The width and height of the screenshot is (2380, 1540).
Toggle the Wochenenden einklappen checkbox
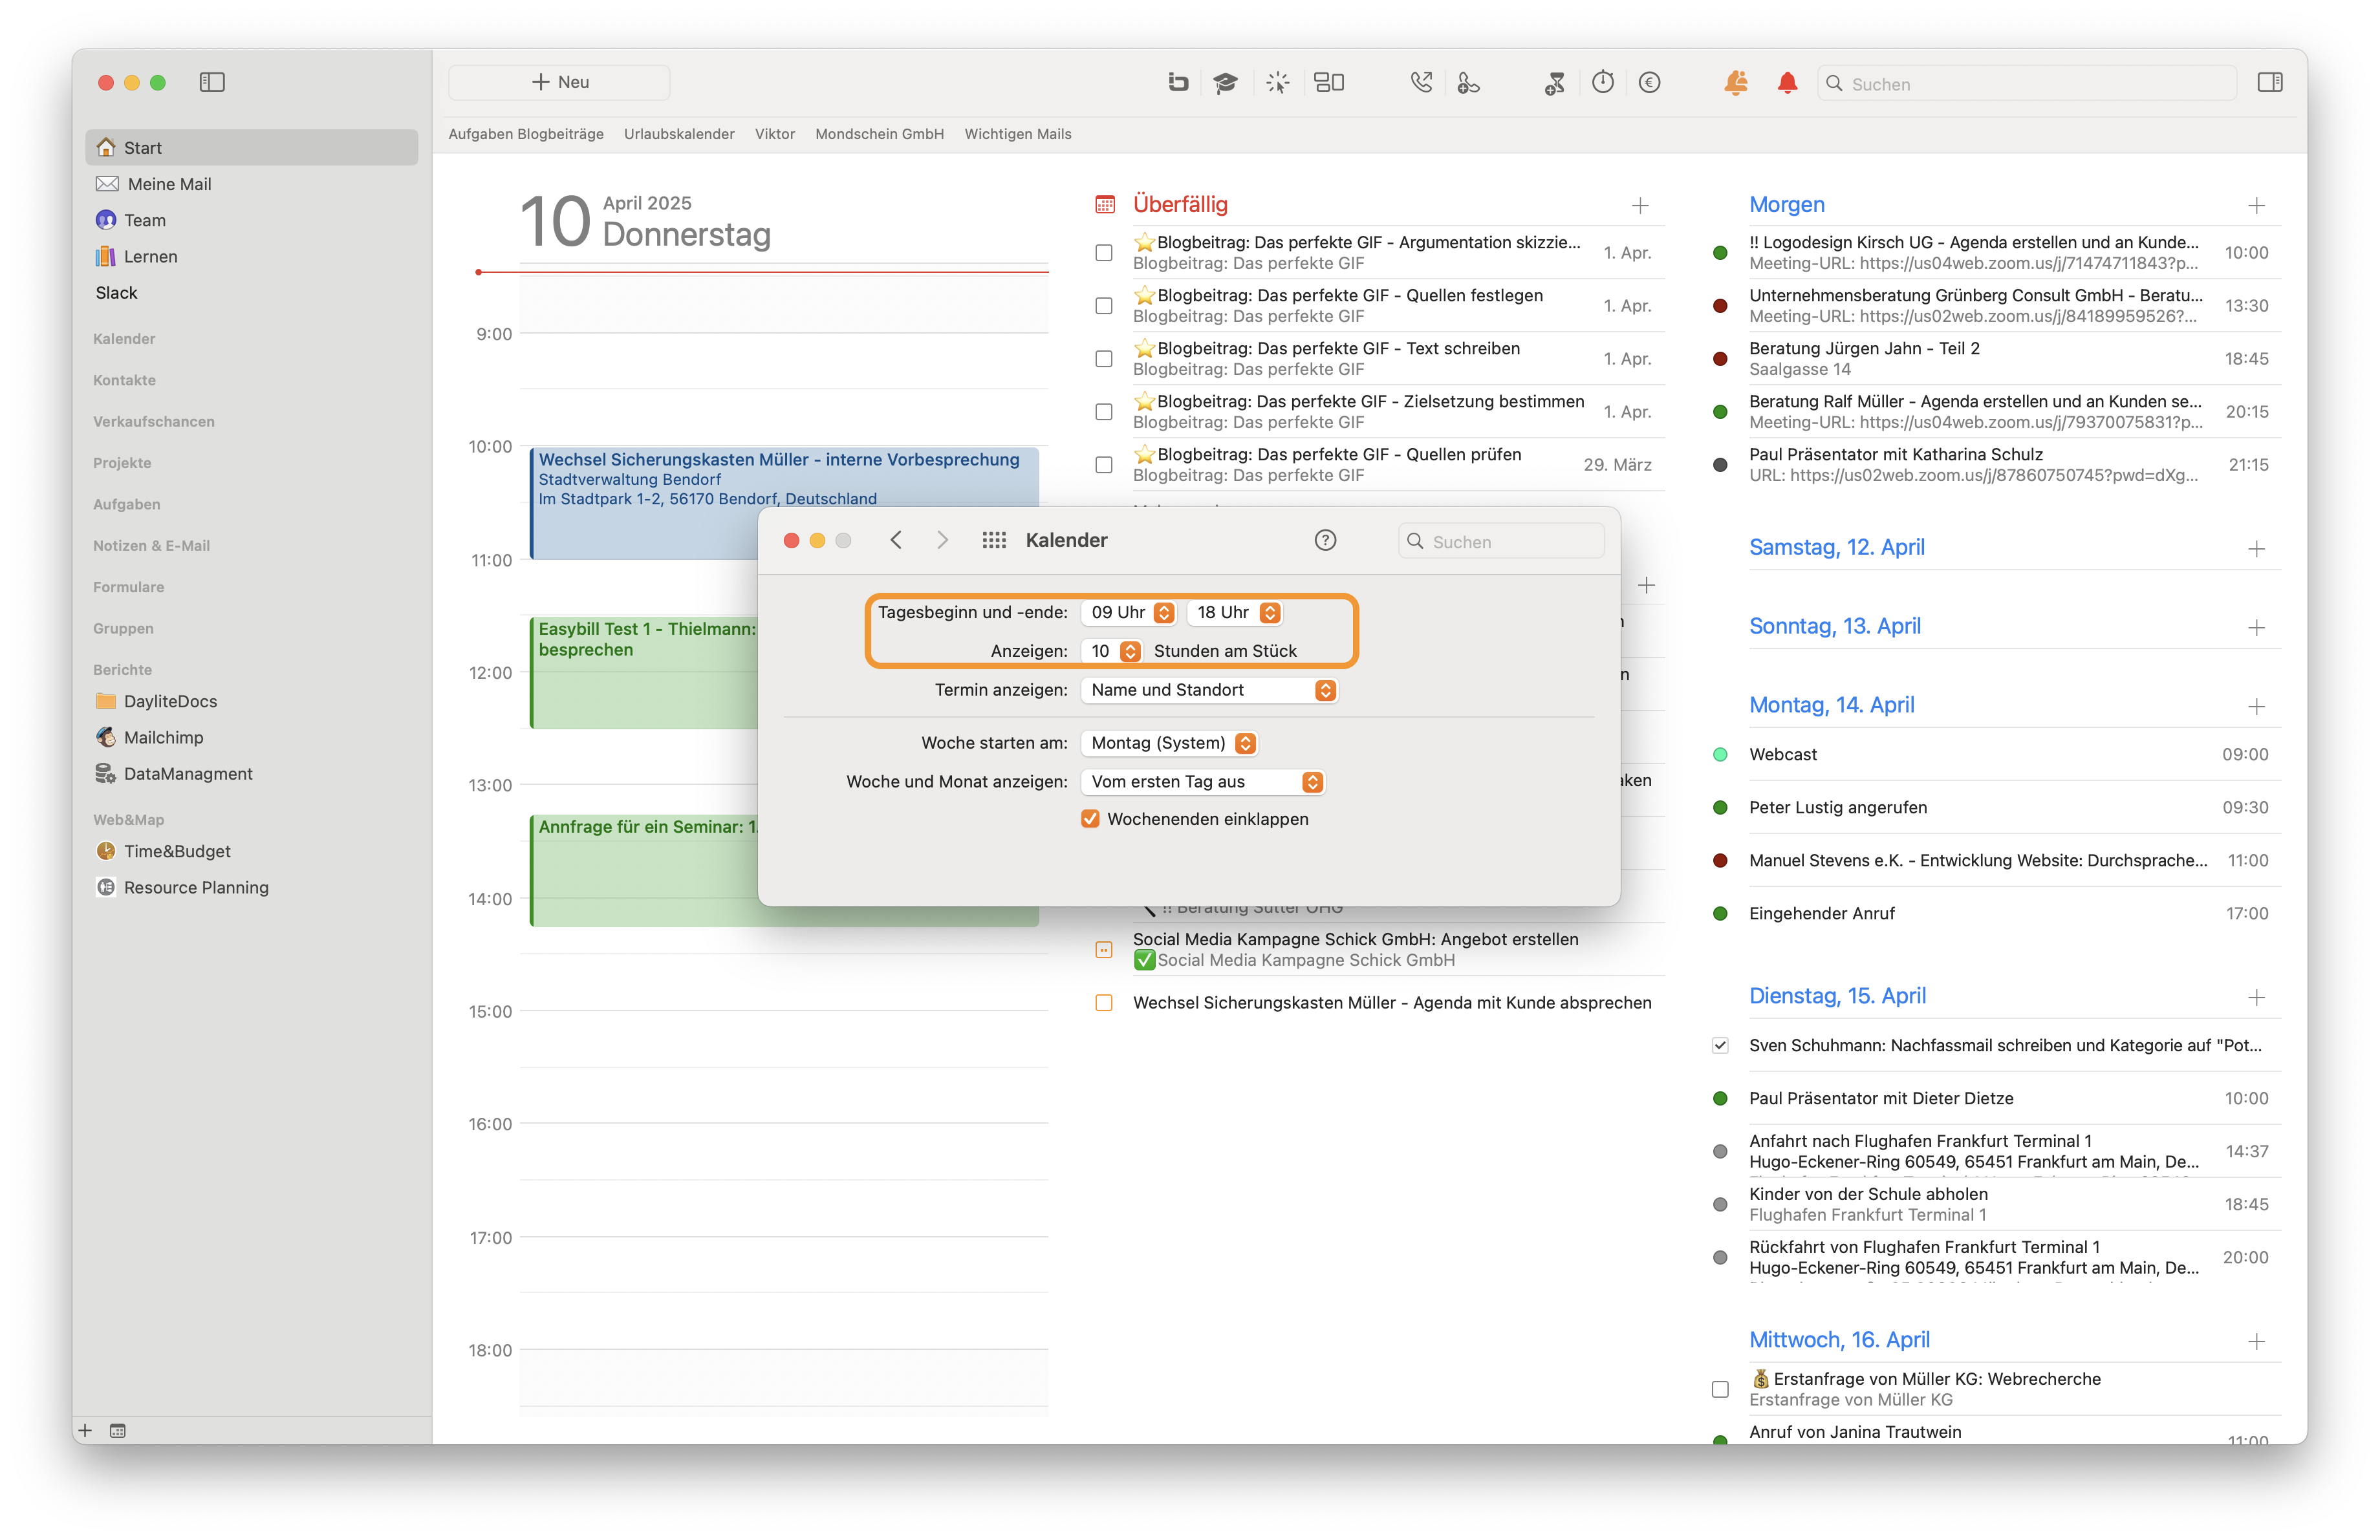[x=1090, y=818]
